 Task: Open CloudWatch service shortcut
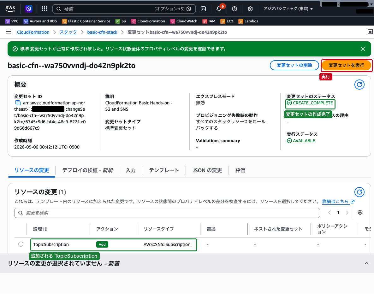pyautogui.click(x=184, y=21)
